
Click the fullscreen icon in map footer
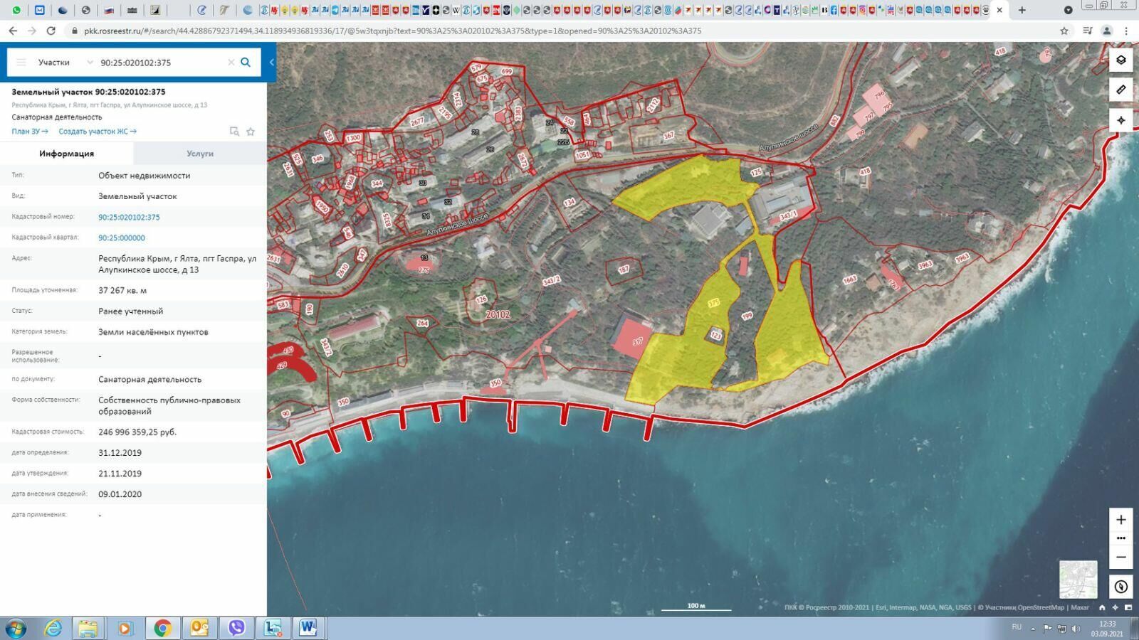[1128, 607]
